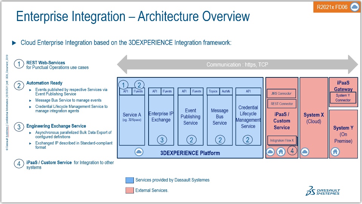
Task: Click the pink legend swatch for External Services
Action: [129, 190]
